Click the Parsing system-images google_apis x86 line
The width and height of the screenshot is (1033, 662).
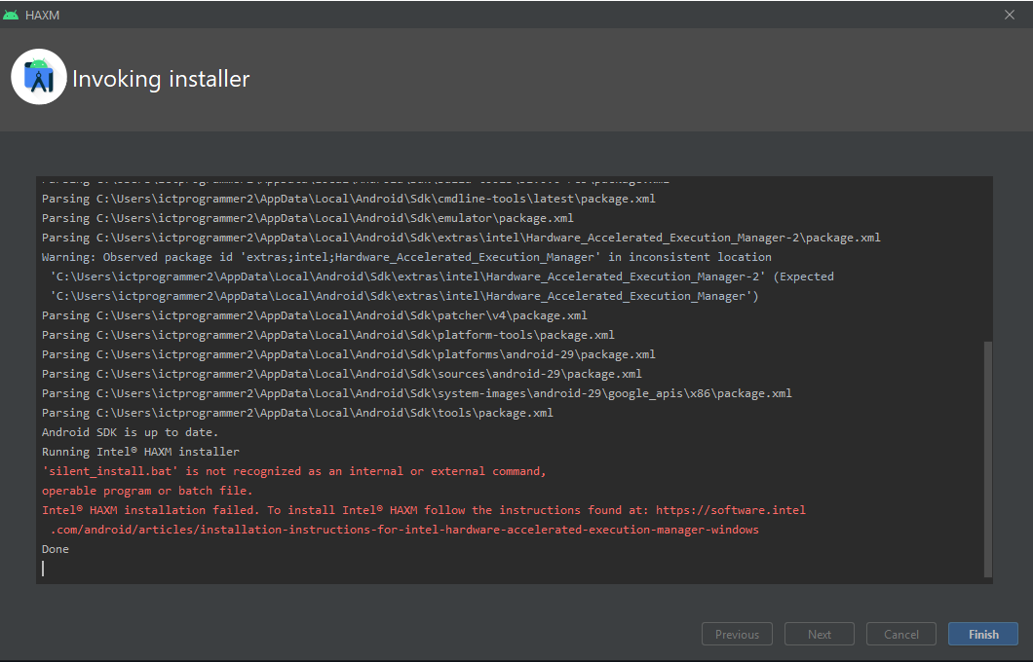pyautogui.click(x=417, y=393)
